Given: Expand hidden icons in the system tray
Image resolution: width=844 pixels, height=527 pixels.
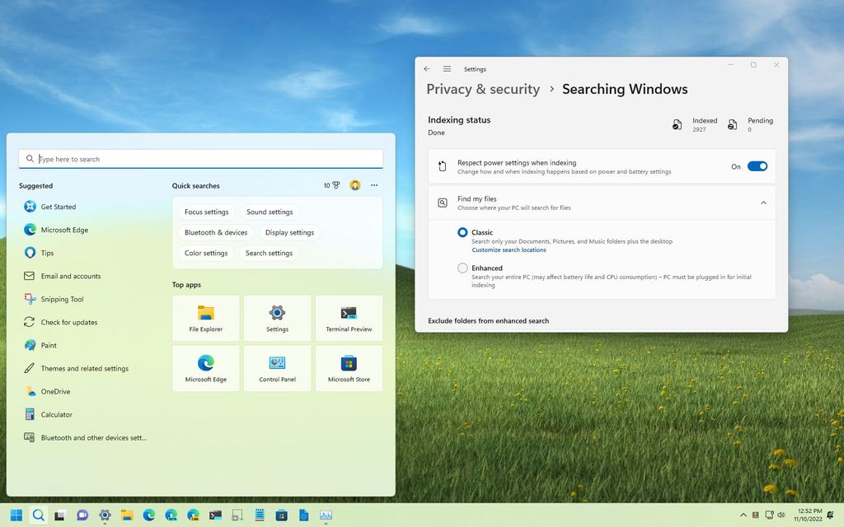Looking at the screenshot, I should click(743, 515).
